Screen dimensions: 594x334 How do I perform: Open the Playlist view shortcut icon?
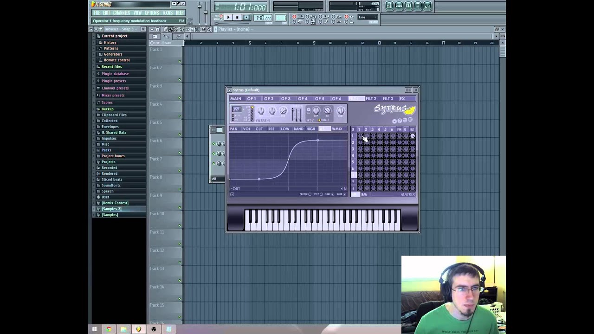tap(389, 6)
